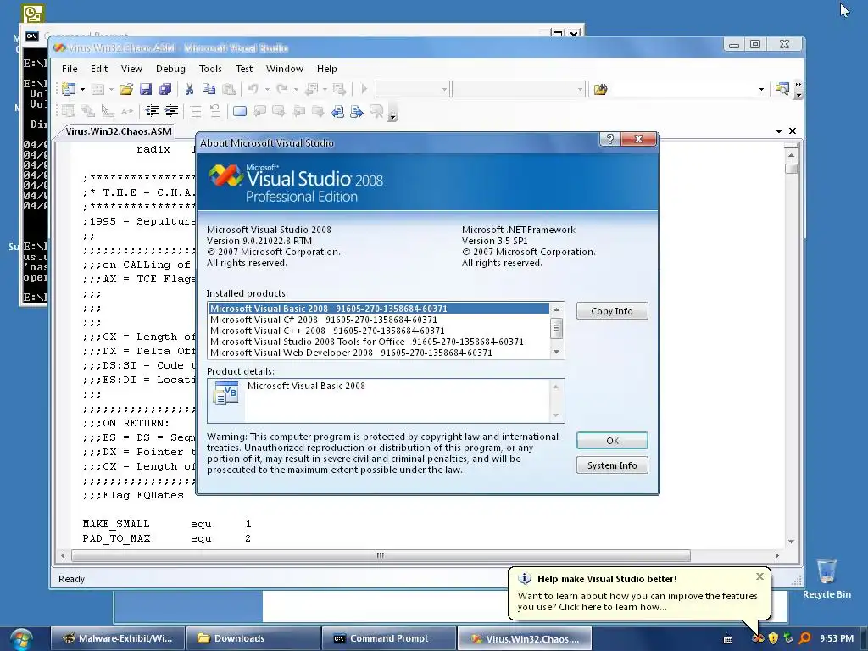Viewport: 868px width, 651px height.
Task: Click the Increase Line Indent icon
Action: [x=171, y=111]
